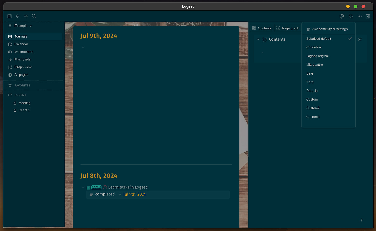This screenshot has height=231, width=376.
Task: Open Calendar in the sidebar
Action: (34, 44)
